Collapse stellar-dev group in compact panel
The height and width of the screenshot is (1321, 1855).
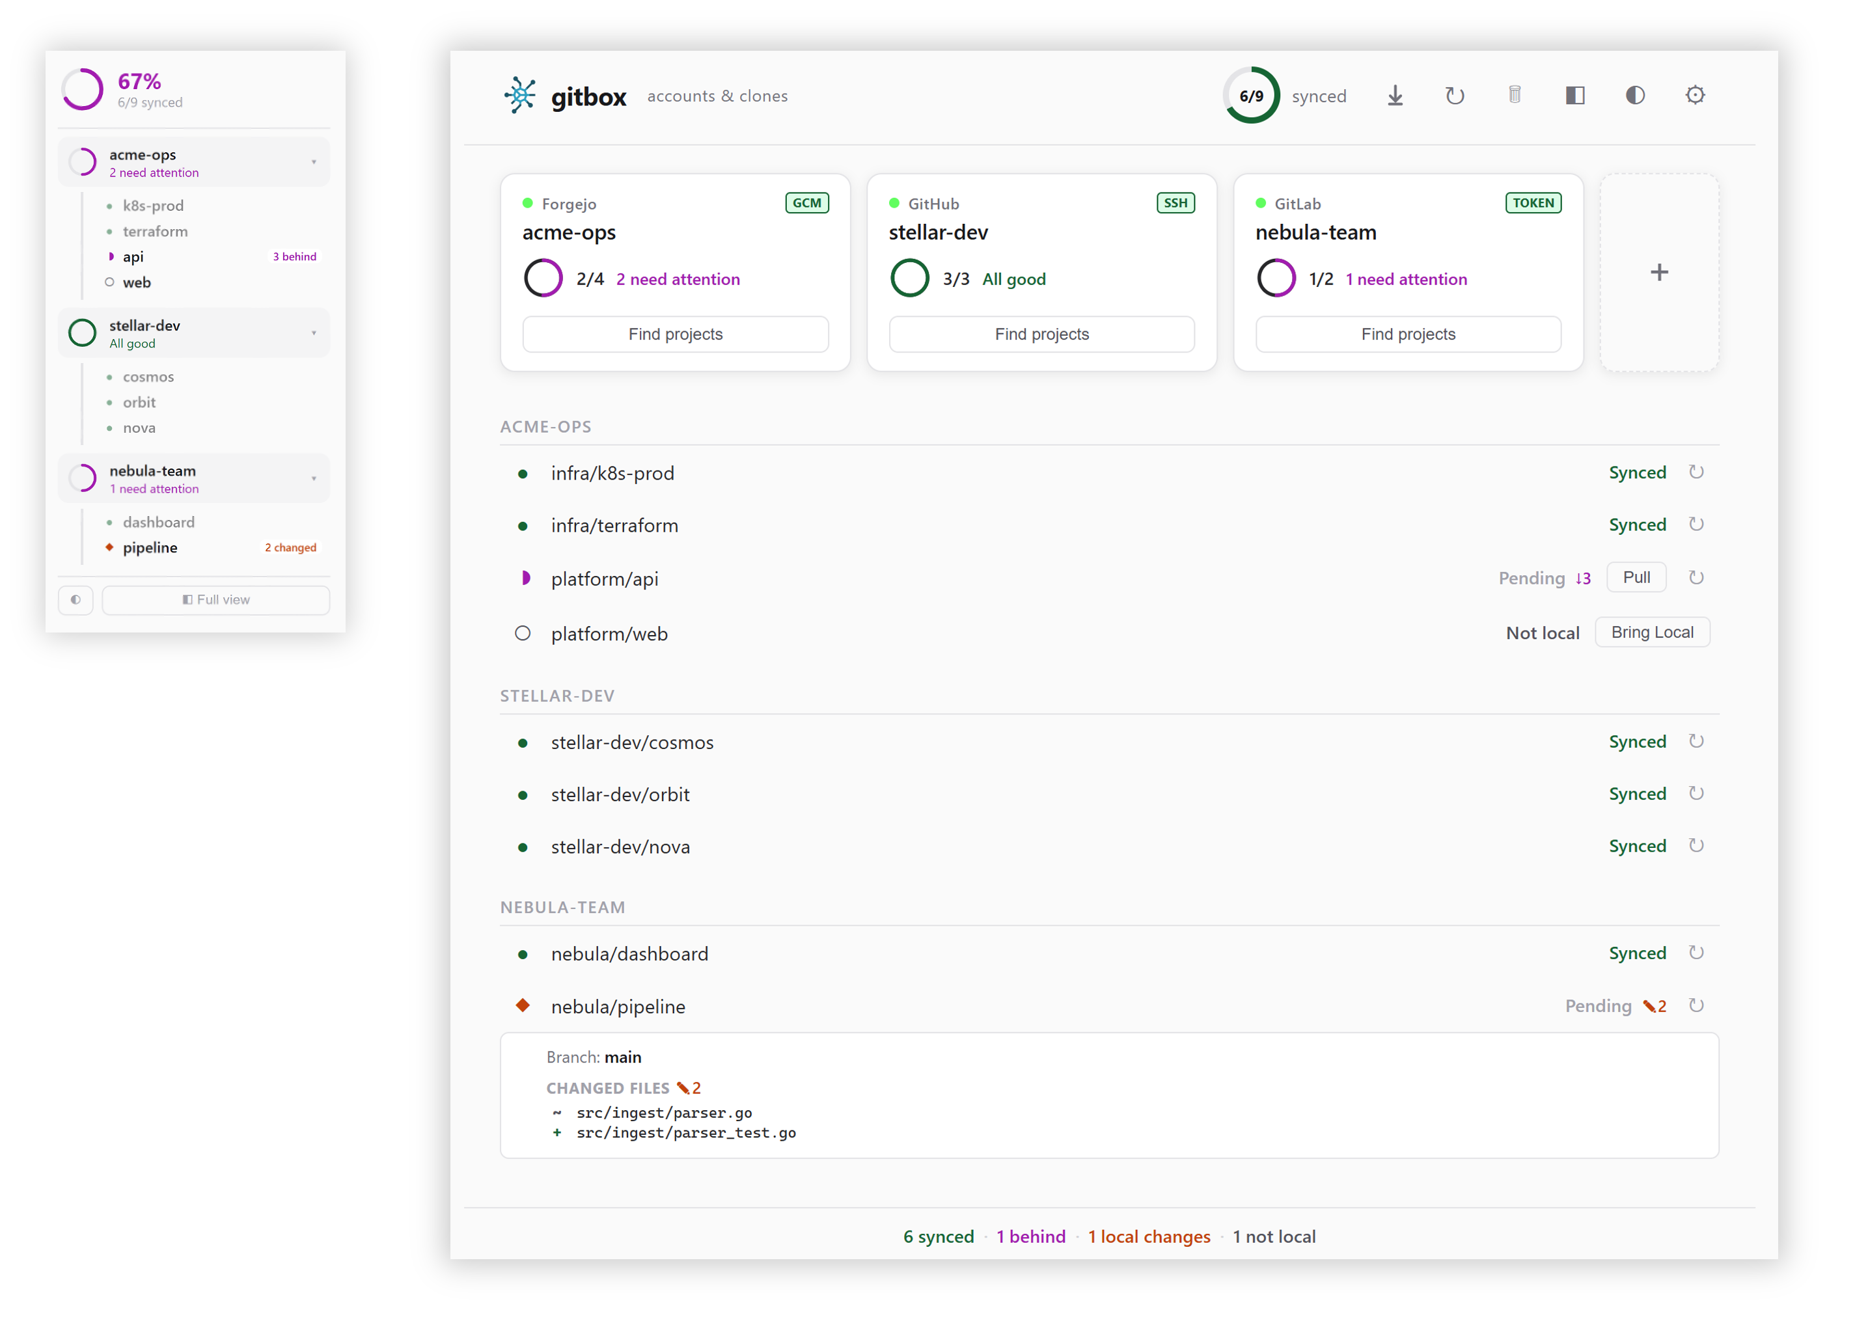point(313,333)
